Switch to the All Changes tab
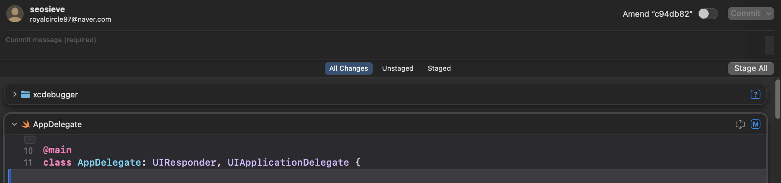Viewport: 781px width, 183px height. pos(348,68)
